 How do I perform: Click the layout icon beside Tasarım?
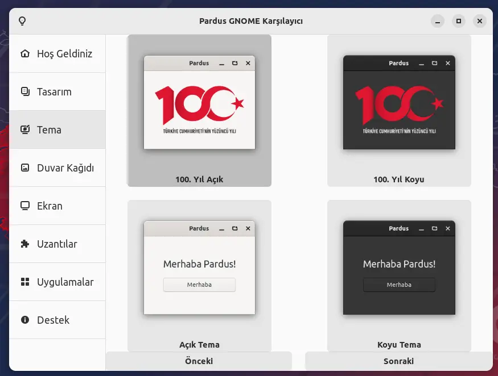coord(25,91)
